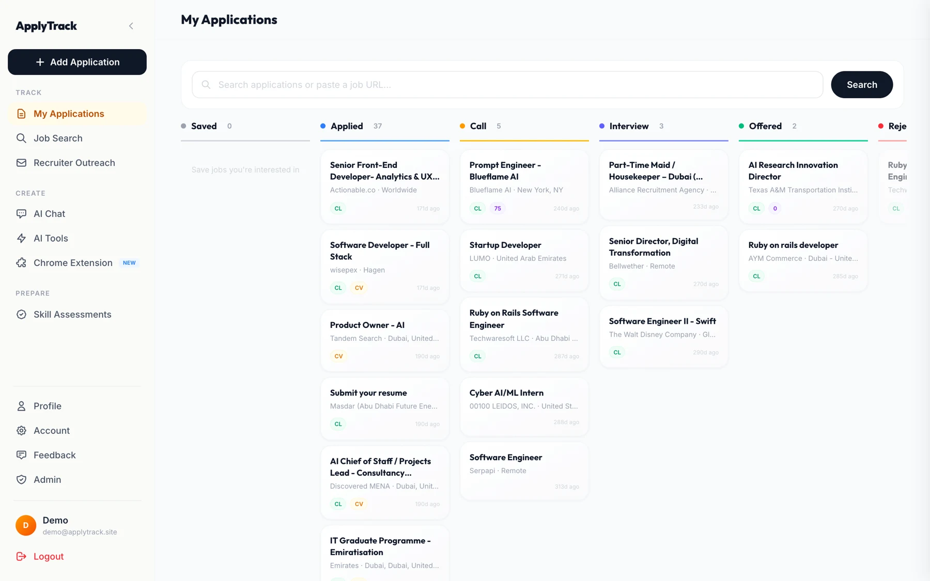Open AI Research Innovation Director card
This screenshot has height=581, width=930.
803,186
